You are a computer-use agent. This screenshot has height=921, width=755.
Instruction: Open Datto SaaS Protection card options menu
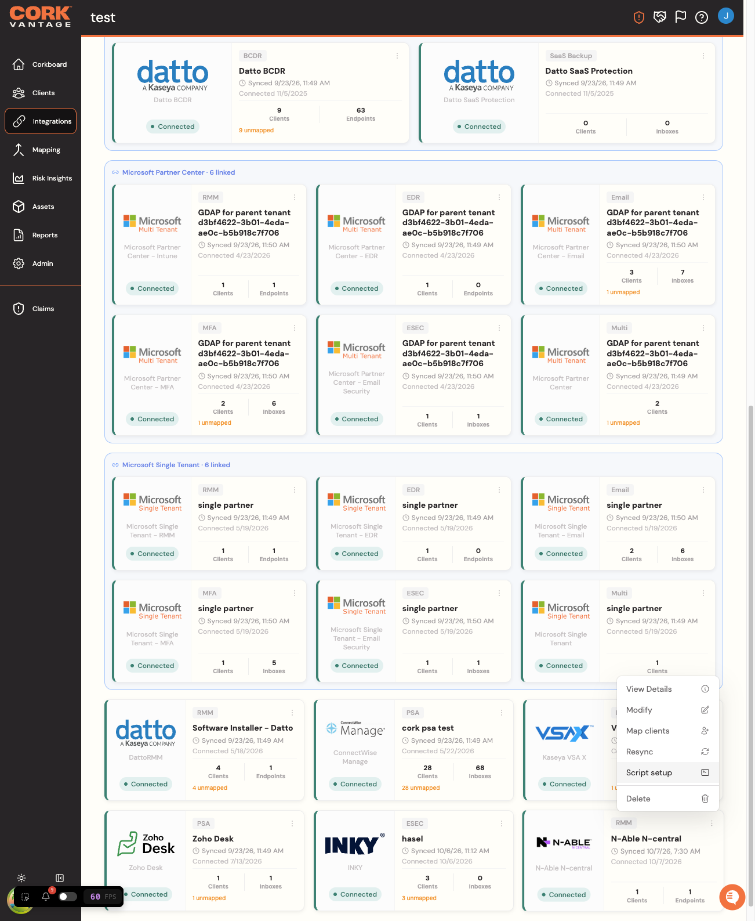(x=703, y=56)
